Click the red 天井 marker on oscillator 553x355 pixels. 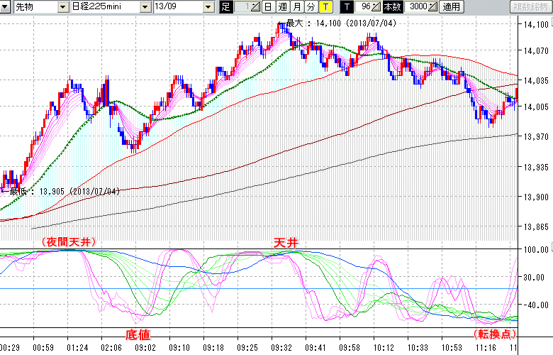coord(286,243)
